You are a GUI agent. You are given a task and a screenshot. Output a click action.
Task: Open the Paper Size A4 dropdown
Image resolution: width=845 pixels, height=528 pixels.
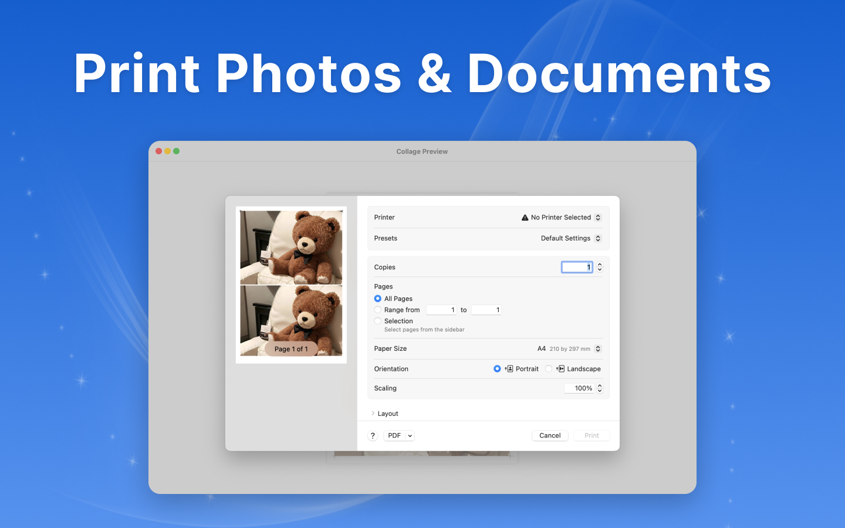(569, 348)
